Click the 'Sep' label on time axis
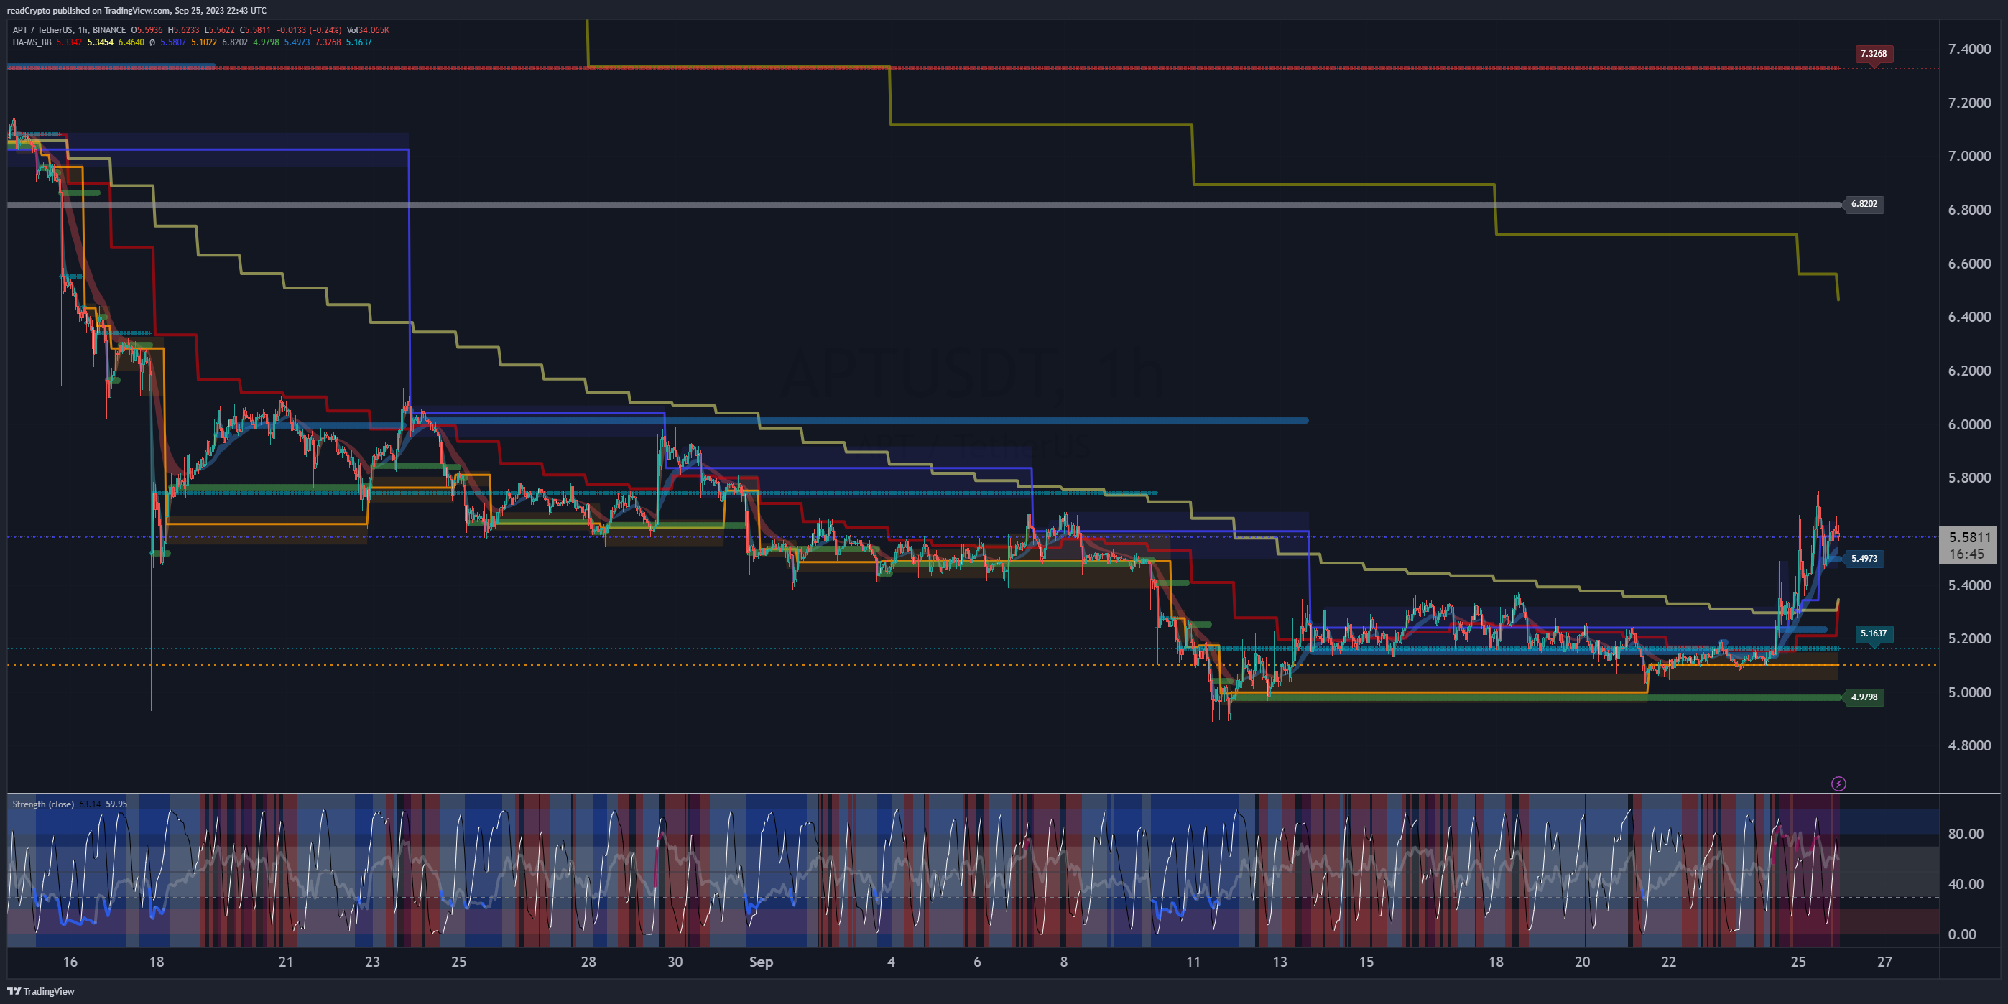 tap(761, 962)
